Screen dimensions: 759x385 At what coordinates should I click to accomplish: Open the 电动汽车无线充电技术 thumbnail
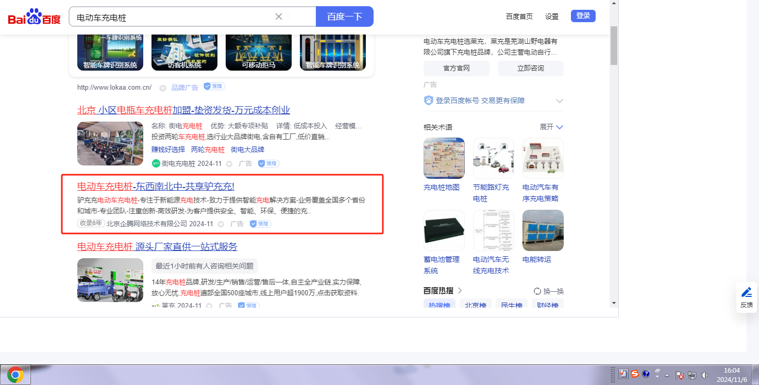pos(494,230)
